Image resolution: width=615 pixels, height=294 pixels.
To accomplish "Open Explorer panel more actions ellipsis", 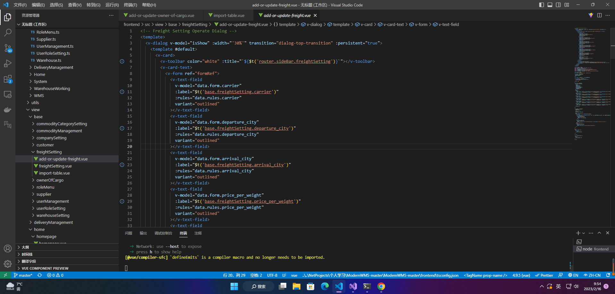I will click(x=111, y=15).
